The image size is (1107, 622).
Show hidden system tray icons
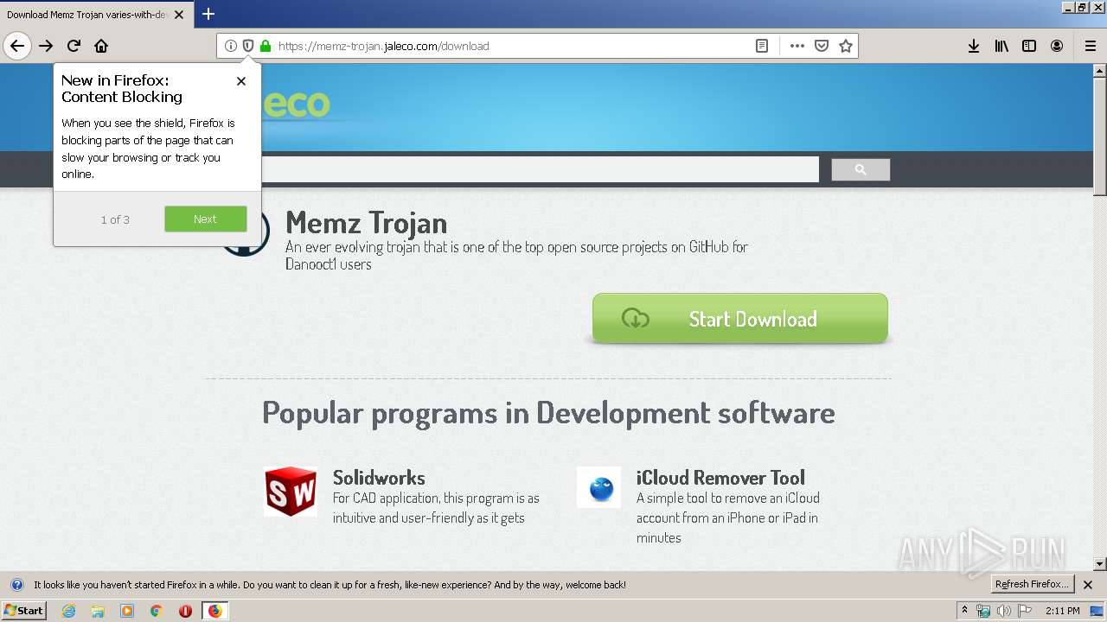(x=964, y=610)
